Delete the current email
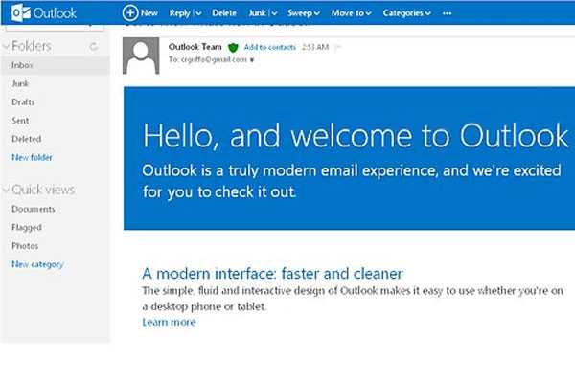Screen dimensions: 575x383 point(224,13)
